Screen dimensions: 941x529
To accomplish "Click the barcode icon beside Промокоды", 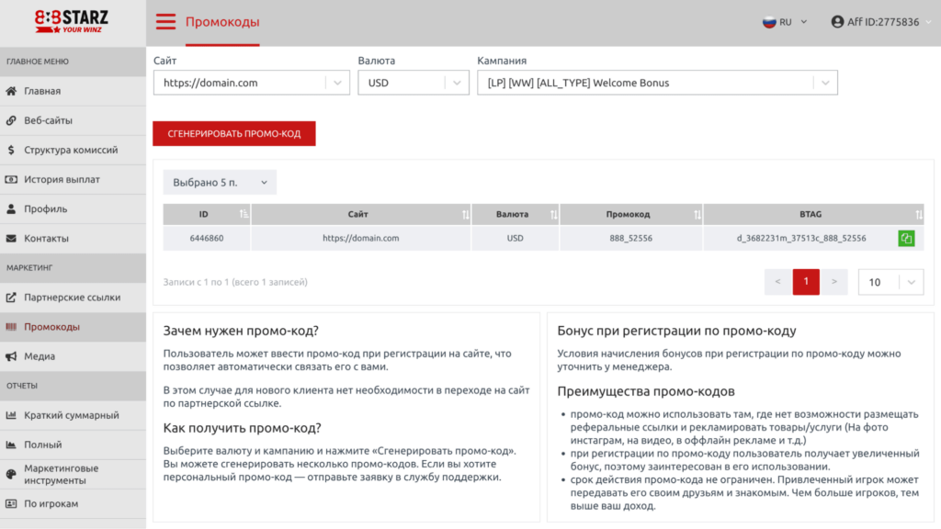I will pyautogui.click(x=11, y=327).
